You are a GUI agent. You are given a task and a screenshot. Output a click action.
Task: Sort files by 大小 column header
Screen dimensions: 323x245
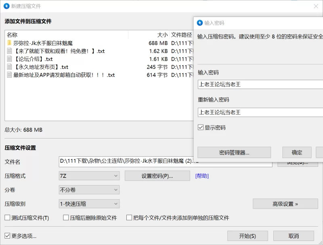[161, 35]
